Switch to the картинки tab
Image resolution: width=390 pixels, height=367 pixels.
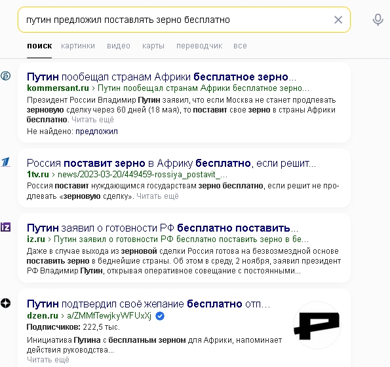pyautogui.click(x=78, y=46)
